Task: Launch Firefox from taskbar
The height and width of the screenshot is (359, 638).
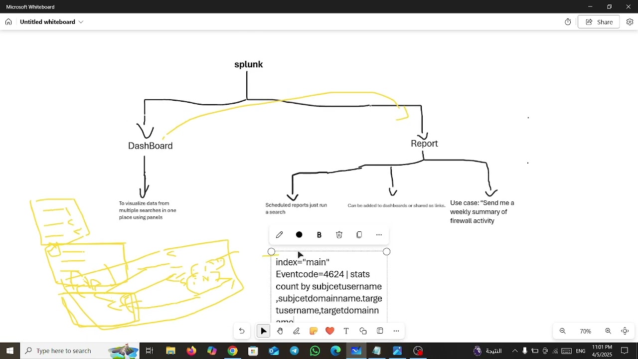Action: 191,351
